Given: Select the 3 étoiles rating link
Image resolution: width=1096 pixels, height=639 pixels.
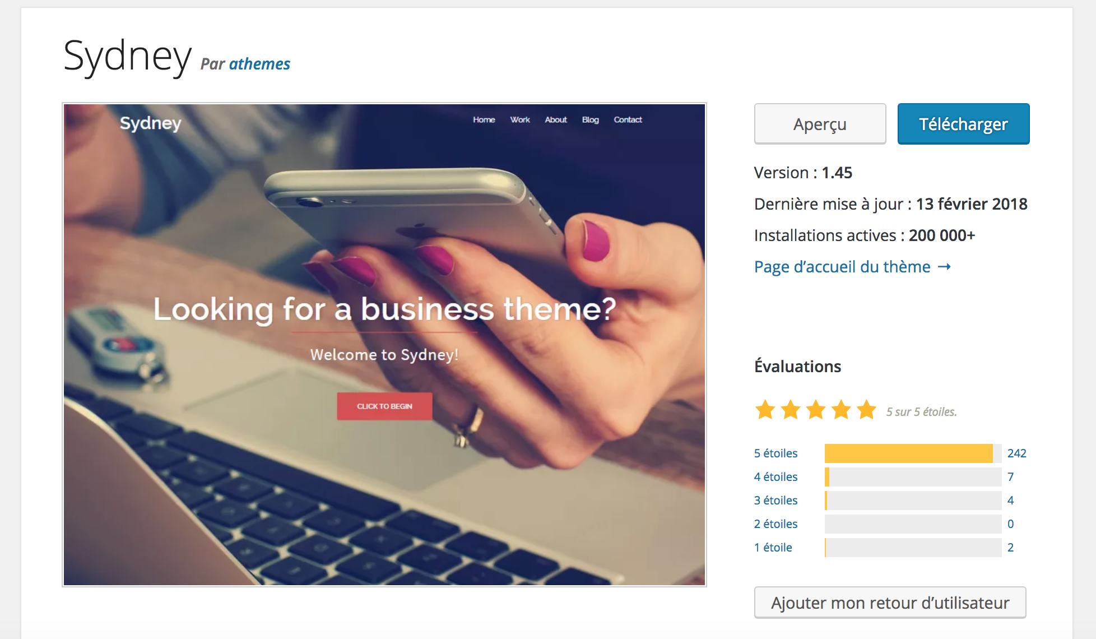Looking at the screenshot, I should tap(775, 500).
